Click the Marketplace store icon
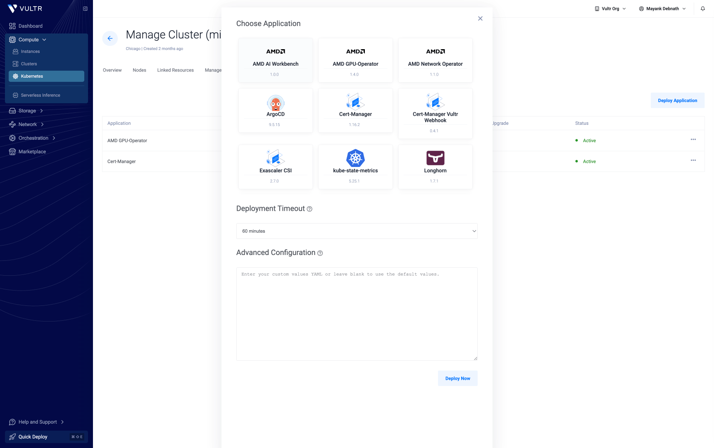Viewport: 714px width, 448px height. click(12, 152)
